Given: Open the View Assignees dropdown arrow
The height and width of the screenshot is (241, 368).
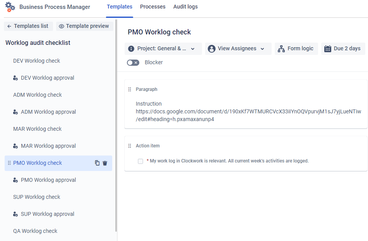Looking at the screenshot, I should click(x=262, y=49).
